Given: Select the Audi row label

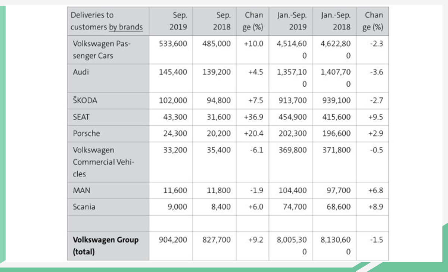Looking at the screenshot, I should tap(81, 72).
